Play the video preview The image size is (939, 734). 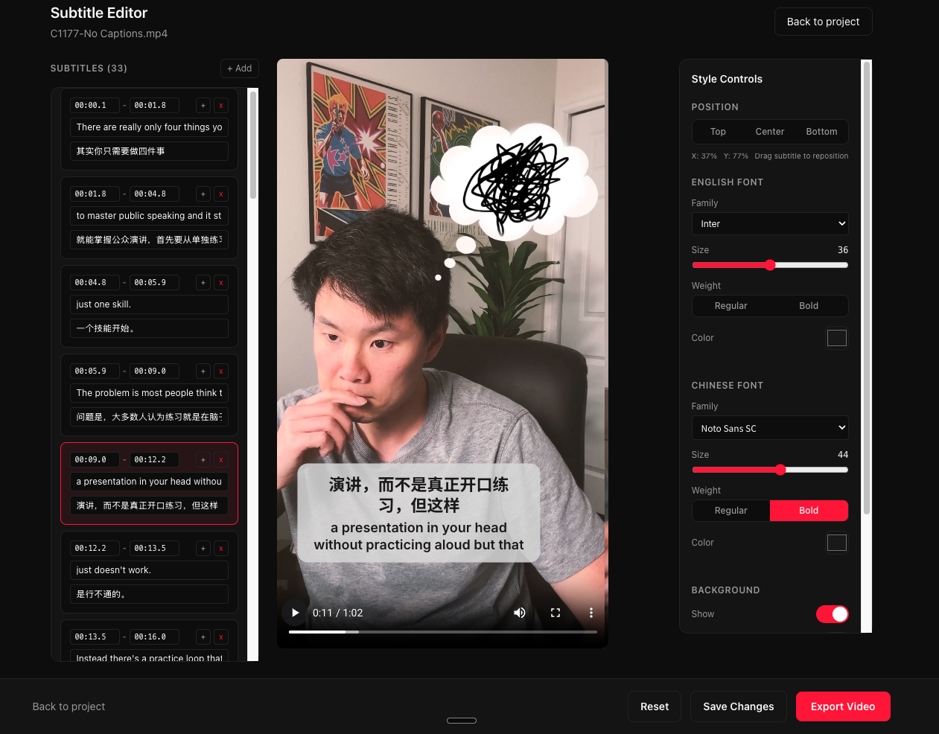pyautogui.click(x=296, y=613)
